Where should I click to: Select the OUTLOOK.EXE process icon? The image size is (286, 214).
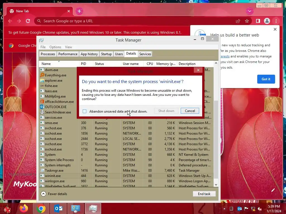tap(42, 107)
